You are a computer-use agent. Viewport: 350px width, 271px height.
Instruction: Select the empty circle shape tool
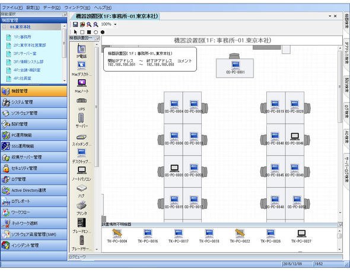(96, 32)
